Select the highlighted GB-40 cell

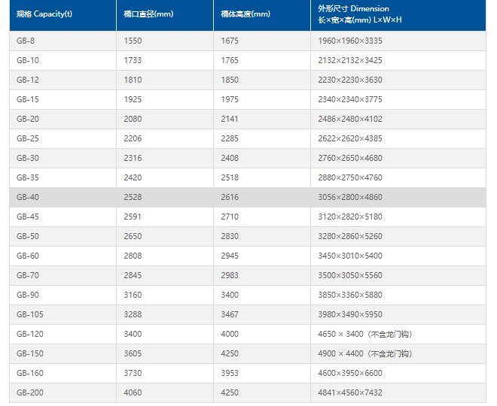coord(63,198)
